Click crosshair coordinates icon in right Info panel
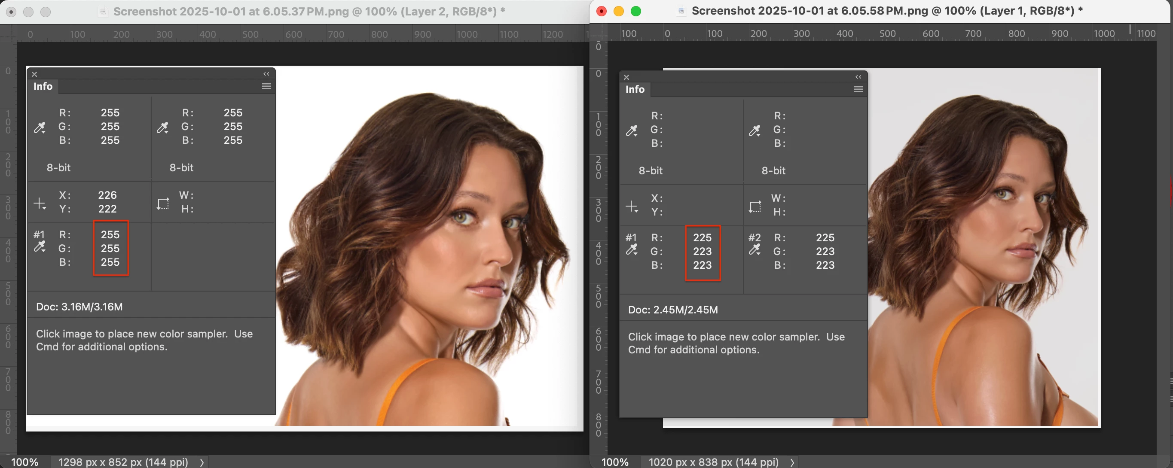This screenshot has width=1173, height=468. tap(632, 206)
